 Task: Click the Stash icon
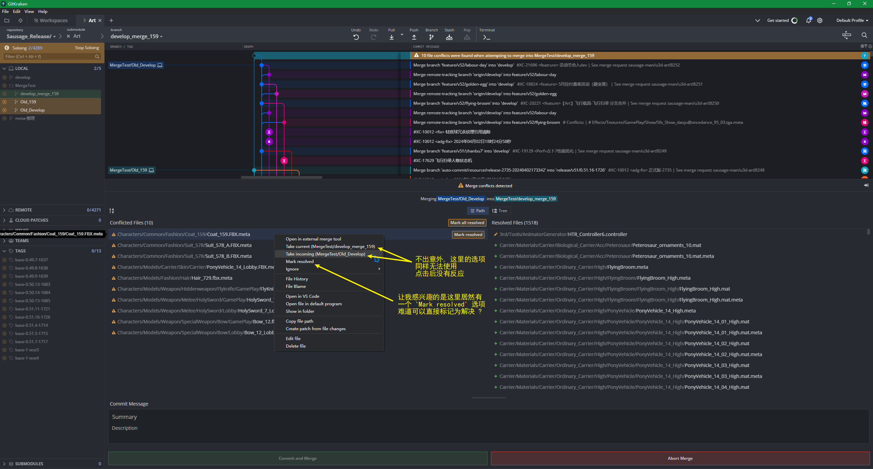pos(449,37)
